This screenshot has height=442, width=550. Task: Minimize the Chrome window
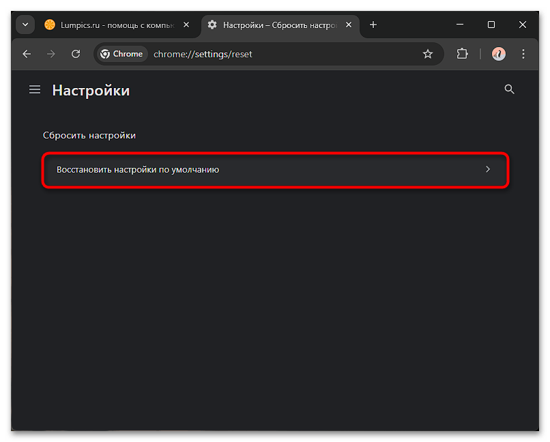[460, 25]
